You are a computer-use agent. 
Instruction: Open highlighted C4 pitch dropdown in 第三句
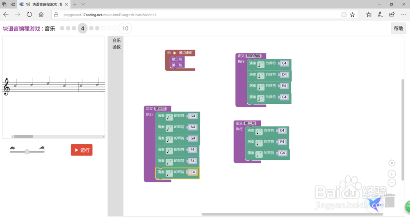193,172
